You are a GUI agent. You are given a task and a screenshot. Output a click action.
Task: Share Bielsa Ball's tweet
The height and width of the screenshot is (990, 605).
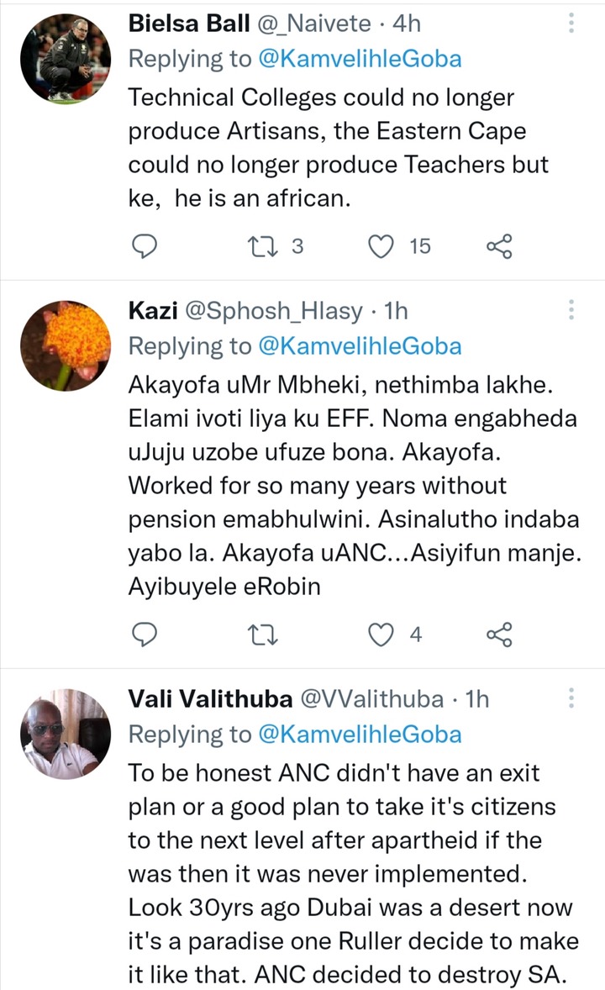click(x=499, y=246)
